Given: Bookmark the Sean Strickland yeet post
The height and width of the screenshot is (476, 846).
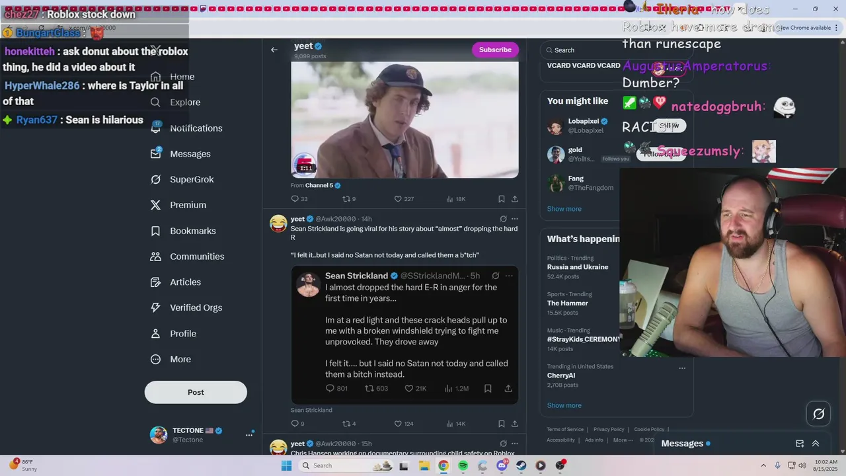Looking at the screenshot, I should tap(501, 424).
